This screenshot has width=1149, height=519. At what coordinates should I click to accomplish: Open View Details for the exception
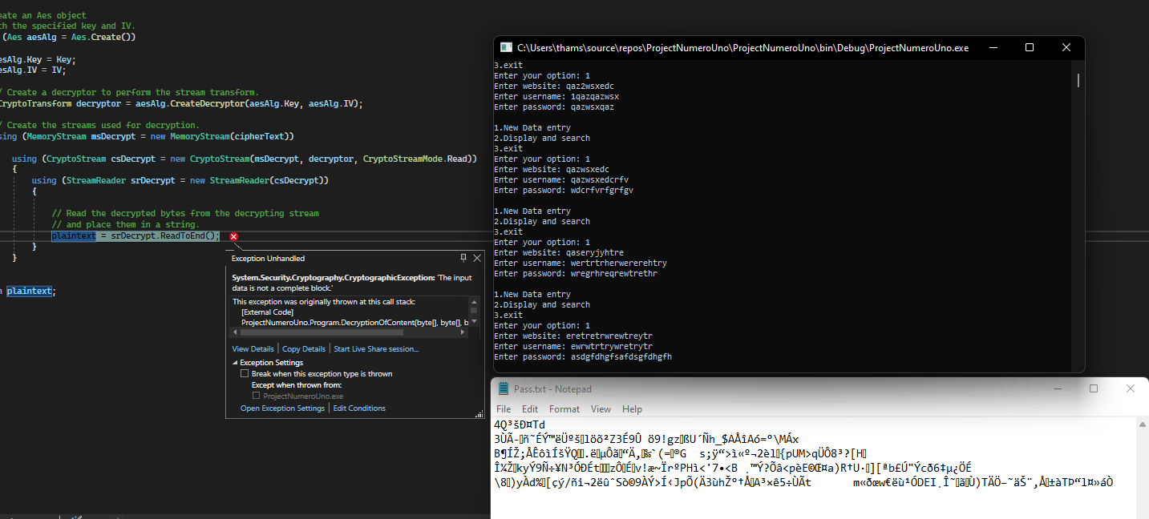tap(253, 348)
